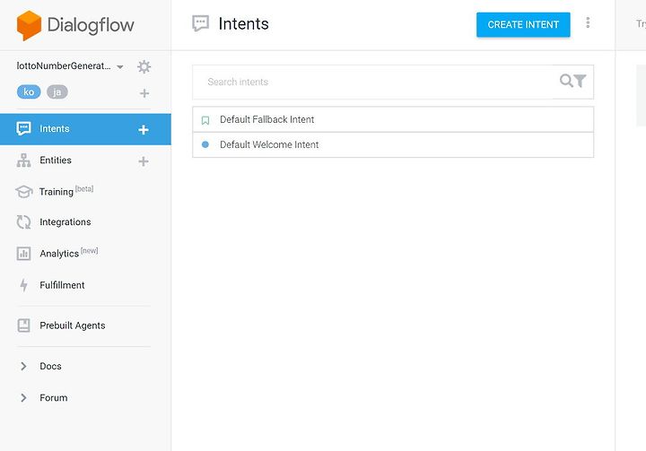Click the CREATE INTENT button

coord(523,25)
